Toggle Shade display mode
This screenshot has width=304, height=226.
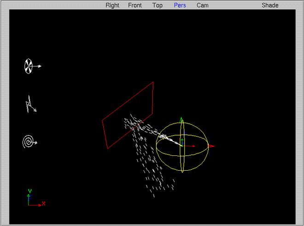point(270,5)
